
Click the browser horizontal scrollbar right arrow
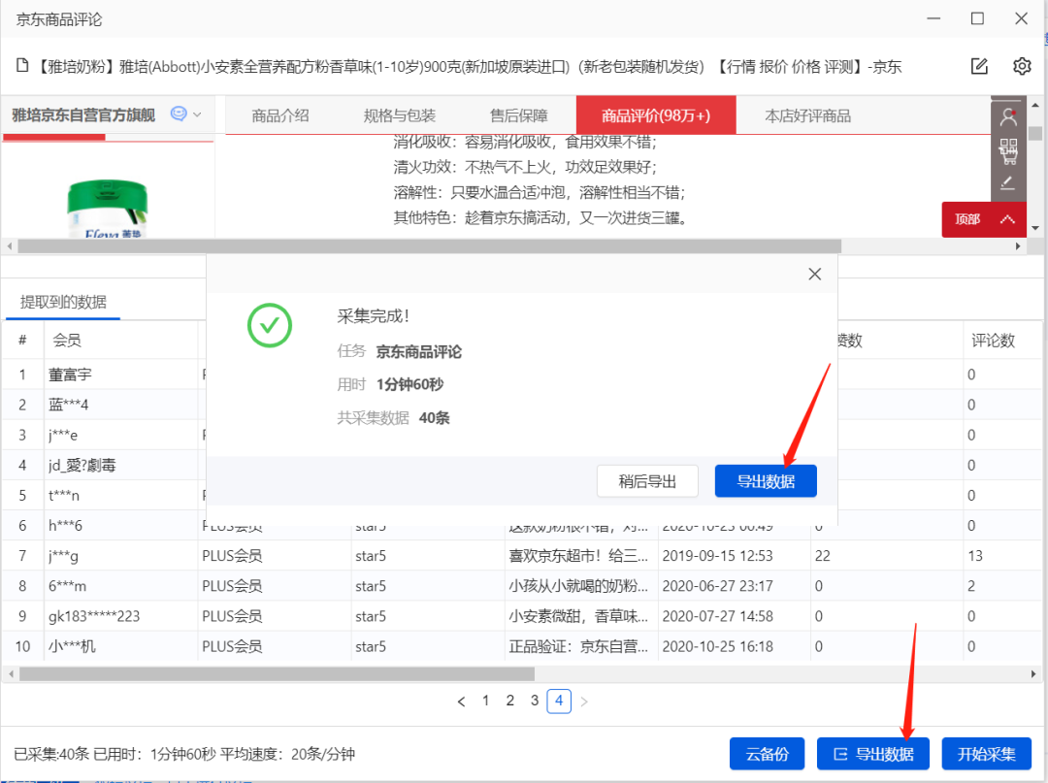coord(1018,246)
